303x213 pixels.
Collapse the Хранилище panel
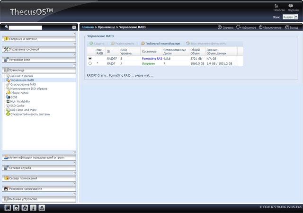pyautogui.click(x=39, y=70)
